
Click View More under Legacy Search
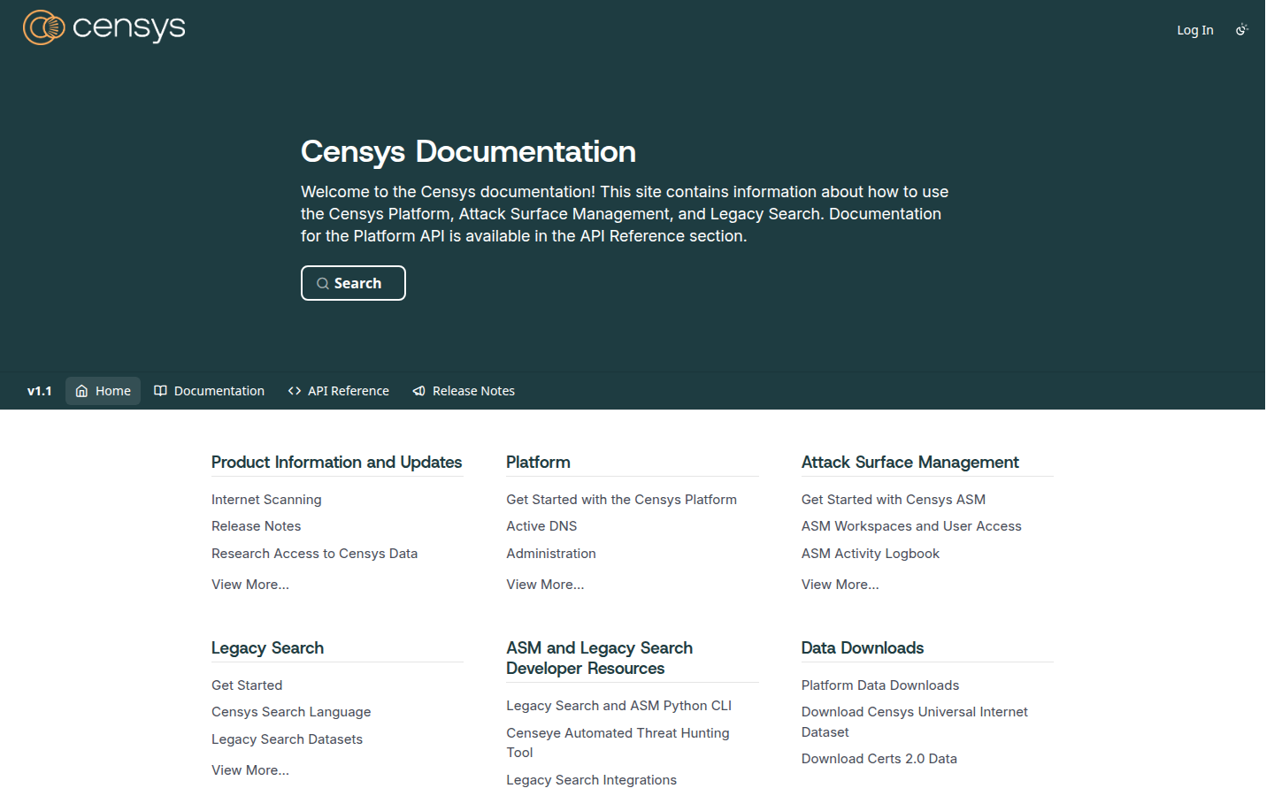click(250, 770)
